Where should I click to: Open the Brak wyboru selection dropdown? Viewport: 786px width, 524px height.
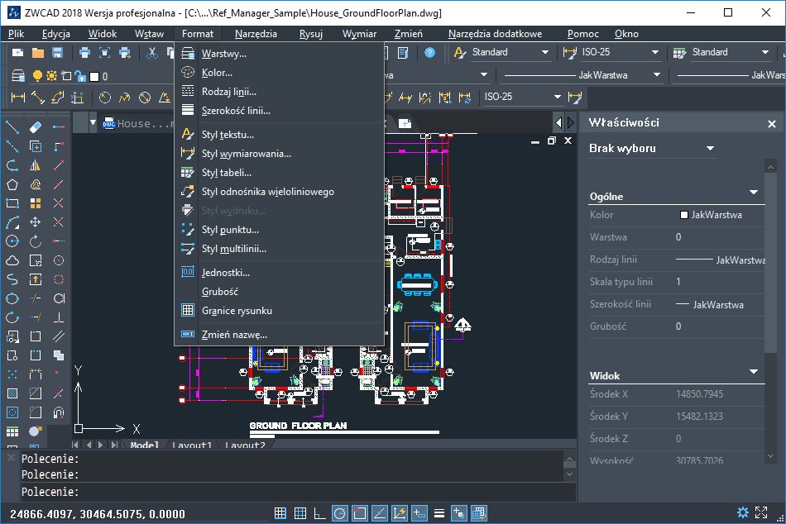pos(710,148)
